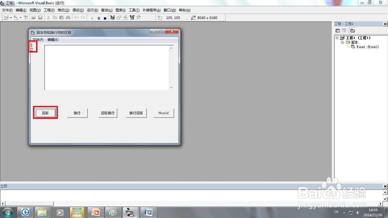Viewport: 388px width, 218px height.
Task: Open the Menu Editor from the toolbar
Action: pyautogui.click(x=26, y=17)
